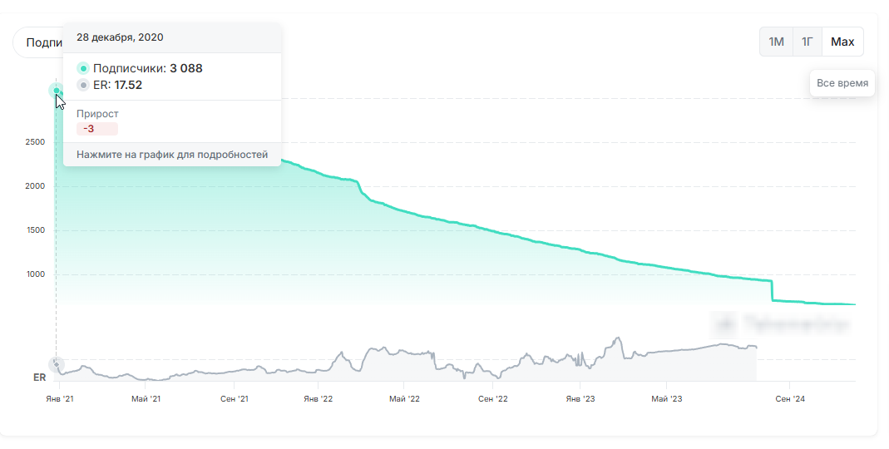This screenshot has width=889, height=449.
Task: Click the 'Янв '22' x-axis label
Action: [x=318, y=399]
